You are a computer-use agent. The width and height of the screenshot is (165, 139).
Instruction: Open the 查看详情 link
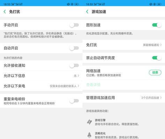point(93,85)
